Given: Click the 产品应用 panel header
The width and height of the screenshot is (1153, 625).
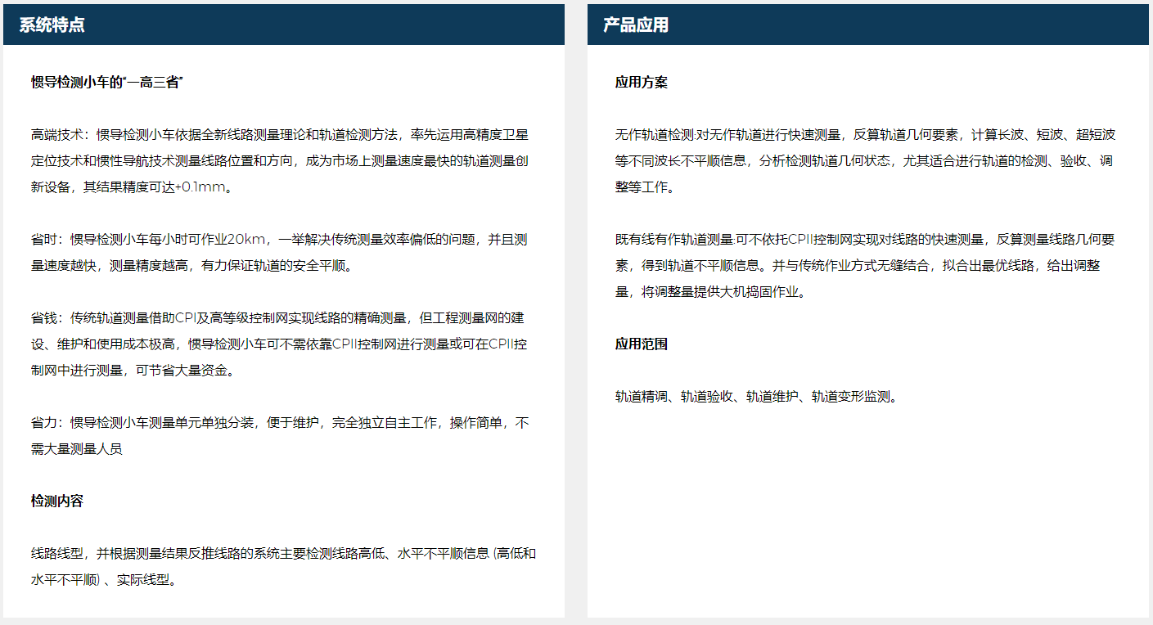Looking at the screenshot, I should (868, 25).
